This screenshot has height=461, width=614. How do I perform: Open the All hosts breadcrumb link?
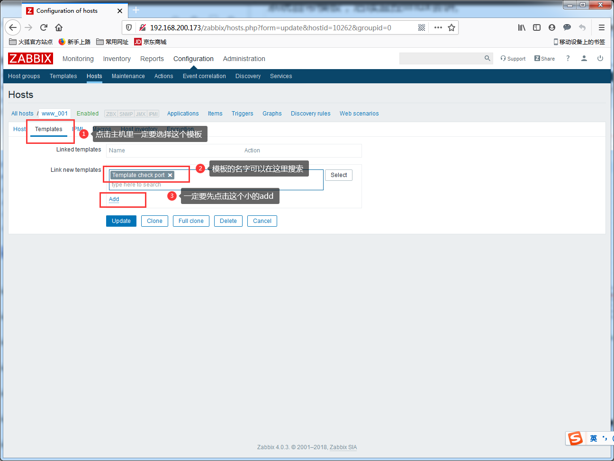pyautogui.click(x=22, y=114)
